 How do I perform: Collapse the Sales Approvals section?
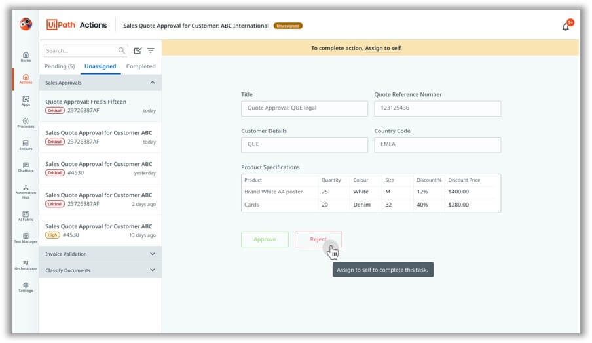(x=153, y=83)
